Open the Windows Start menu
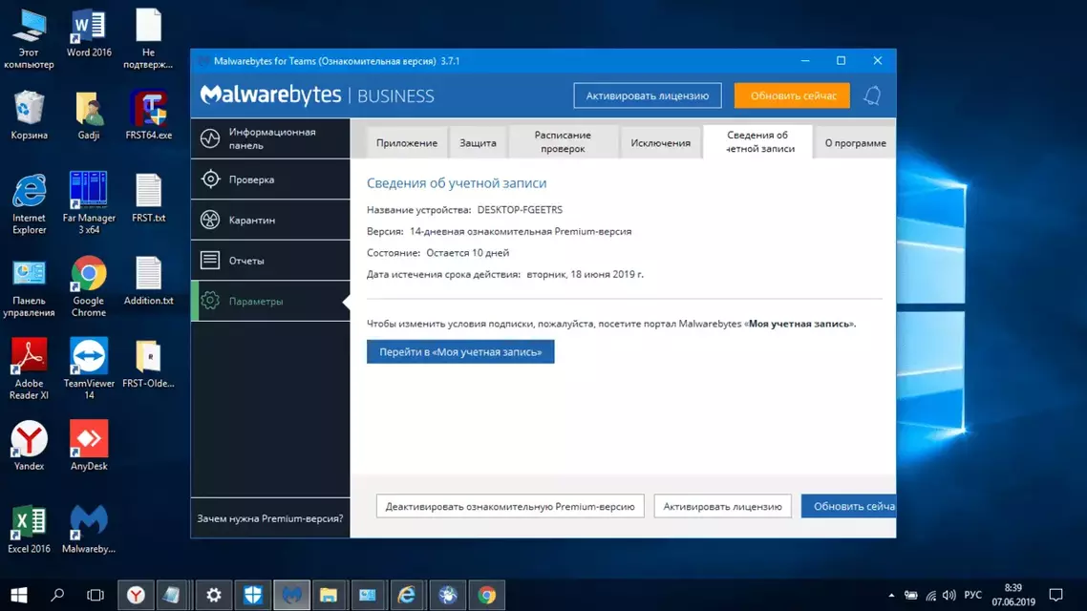 pos(19,595)
